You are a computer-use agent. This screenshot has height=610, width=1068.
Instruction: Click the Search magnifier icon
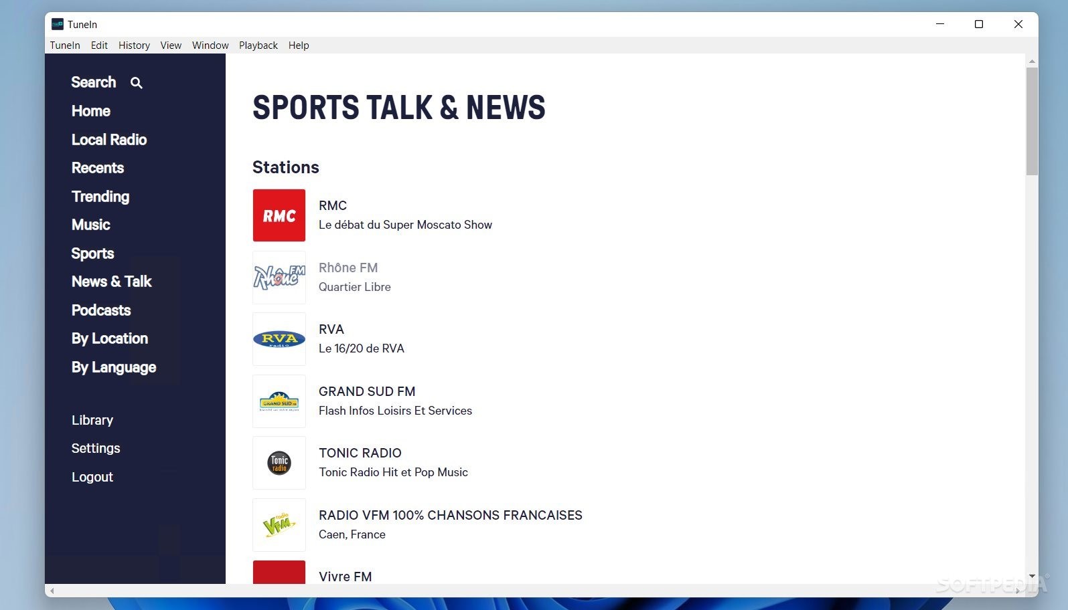[x=137, y=83]
